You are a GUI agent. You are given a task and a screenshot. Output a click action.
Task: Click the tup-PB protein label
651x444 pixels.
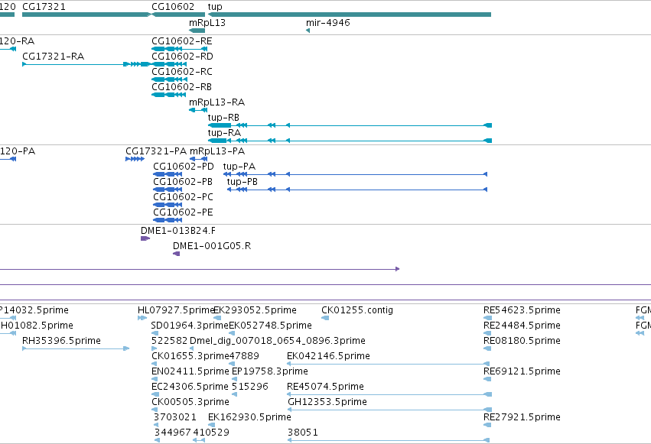pos(242,182)
